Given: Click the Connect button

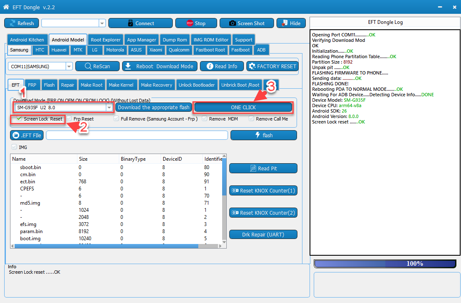Looking at the screenshot, I should (x=141, y=23).
